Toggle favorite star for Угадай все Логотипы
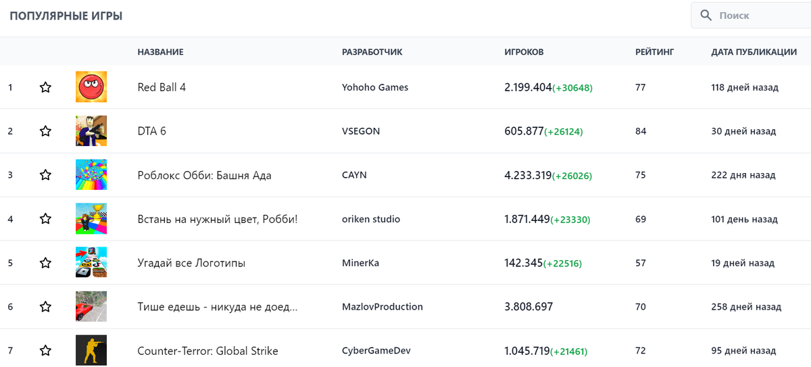This screenshot has height=367, width=811. (x=45, y=263)
